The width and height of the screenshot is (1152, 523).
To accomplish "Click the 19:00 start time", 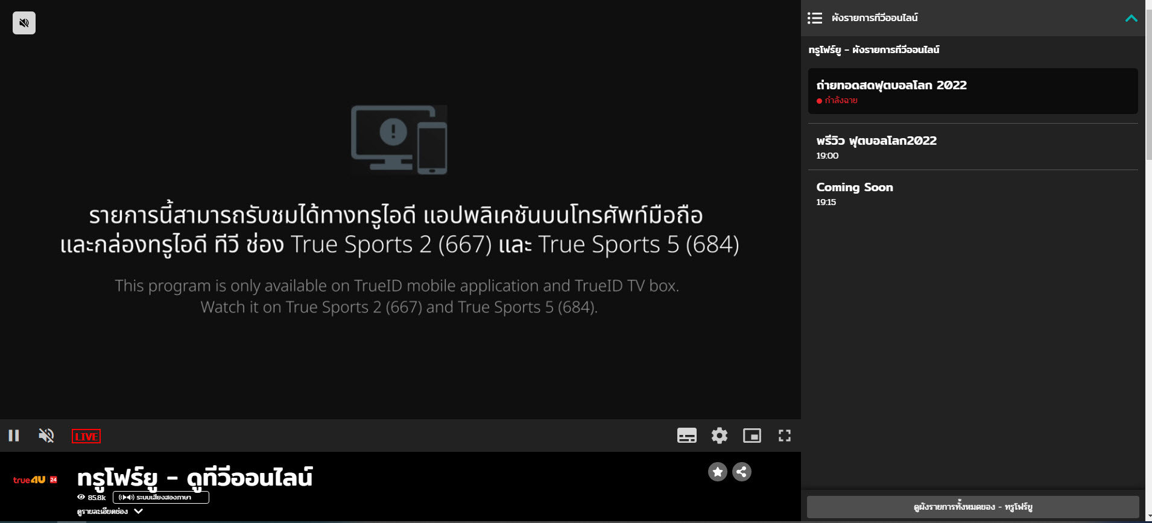I will pos(828,156).
